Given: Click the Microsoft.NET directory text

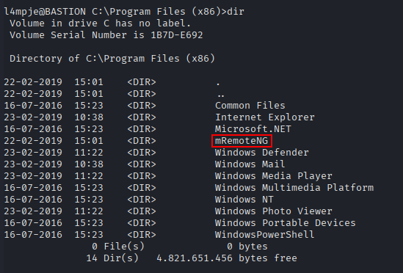Looking at the screenshot, I should tap(253, 129).
